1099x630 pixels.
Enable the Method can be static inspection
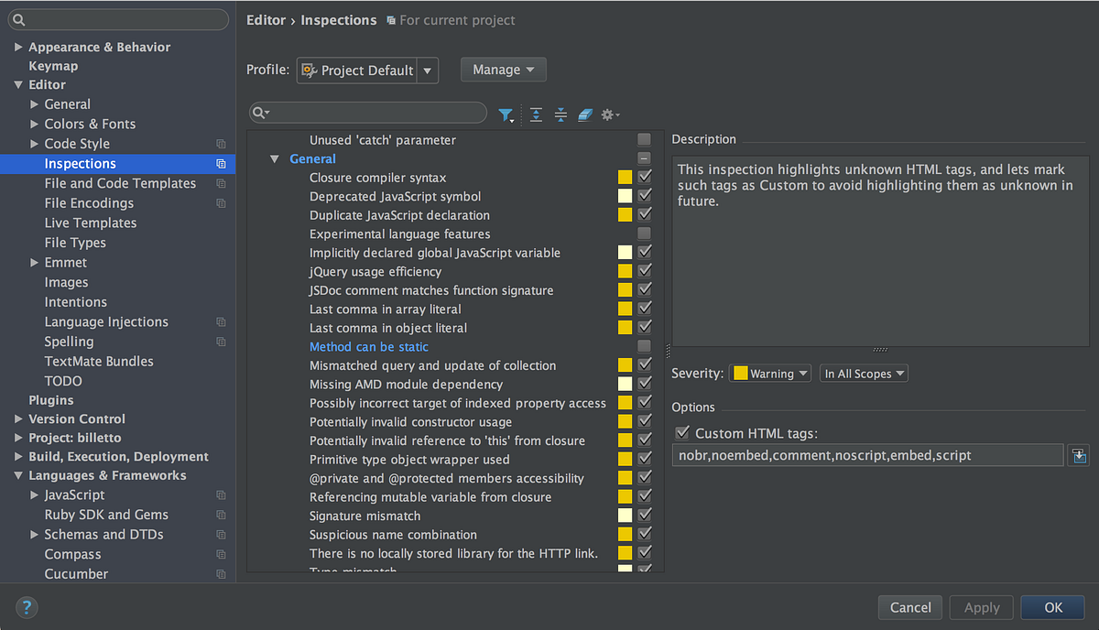(x=644, y=346)
